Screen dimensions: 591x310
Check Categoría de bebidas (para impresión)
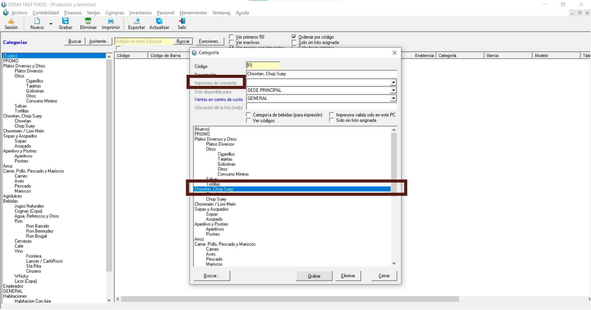point(249,115)
